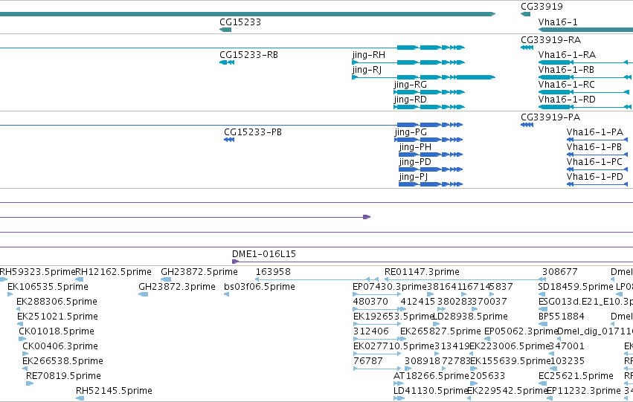Select feature CK01018.5prime
Image resolution: width=633 pixels, height=402 pixels.
[x=57, y=331]
